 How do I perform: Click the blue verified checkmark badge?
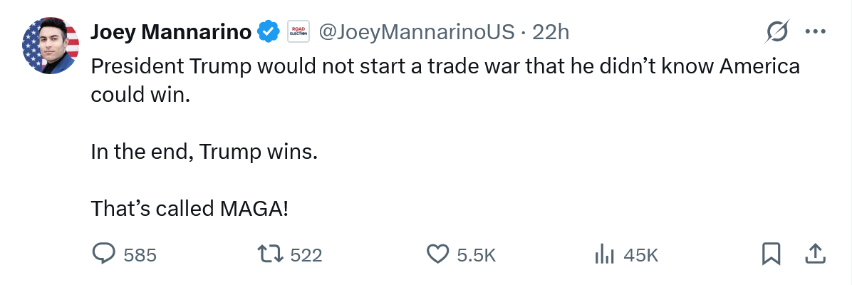pos(267,32)
